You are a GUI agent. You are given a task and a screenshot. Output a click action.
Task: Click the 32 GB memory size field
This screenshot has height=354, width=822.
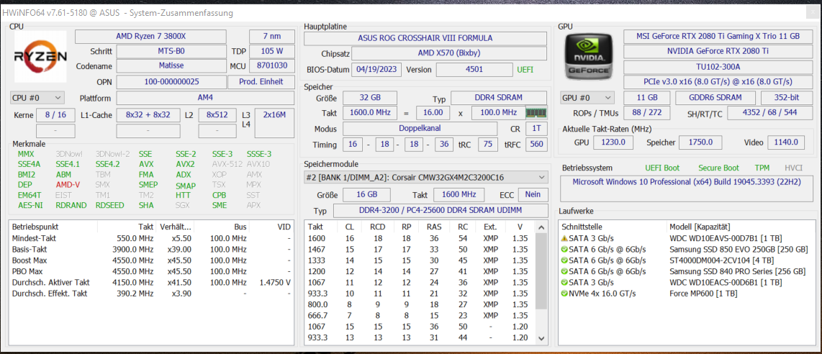(369, 98)
